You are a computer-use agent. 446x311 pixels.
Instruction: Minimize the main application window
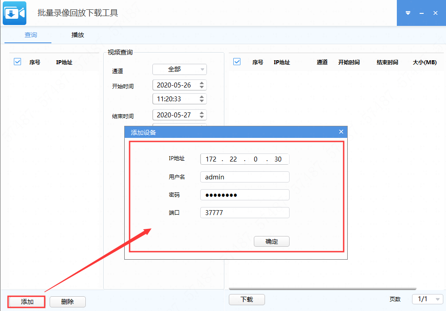(x=421, y=13)
